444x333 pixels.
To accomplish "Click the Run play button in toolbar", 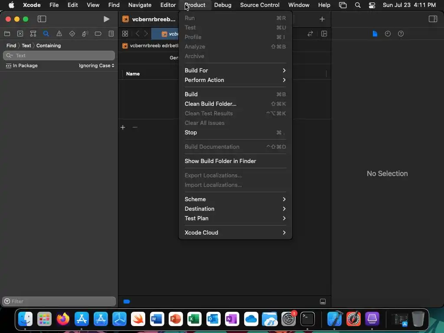I will pyautogui.click(x=107, y=19).
